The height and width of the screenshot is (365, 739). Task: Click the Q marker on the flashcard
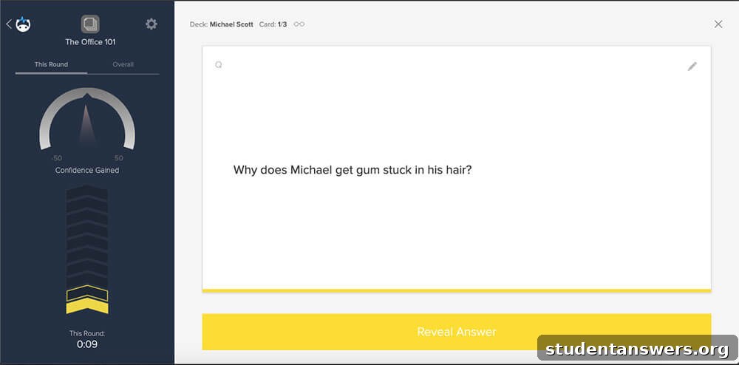(218, 65)
